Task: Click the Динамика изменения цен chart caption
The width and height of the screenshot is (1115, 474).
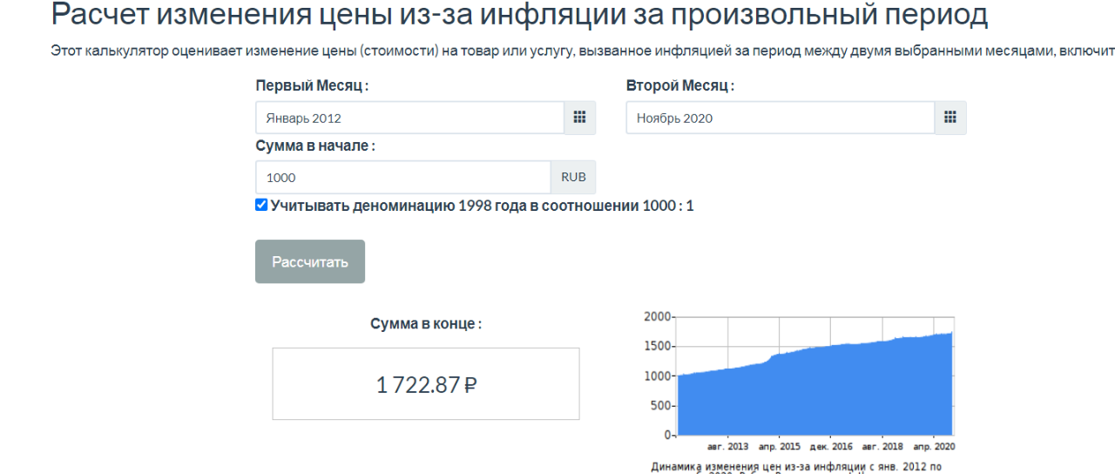Action: pos(796,467)
